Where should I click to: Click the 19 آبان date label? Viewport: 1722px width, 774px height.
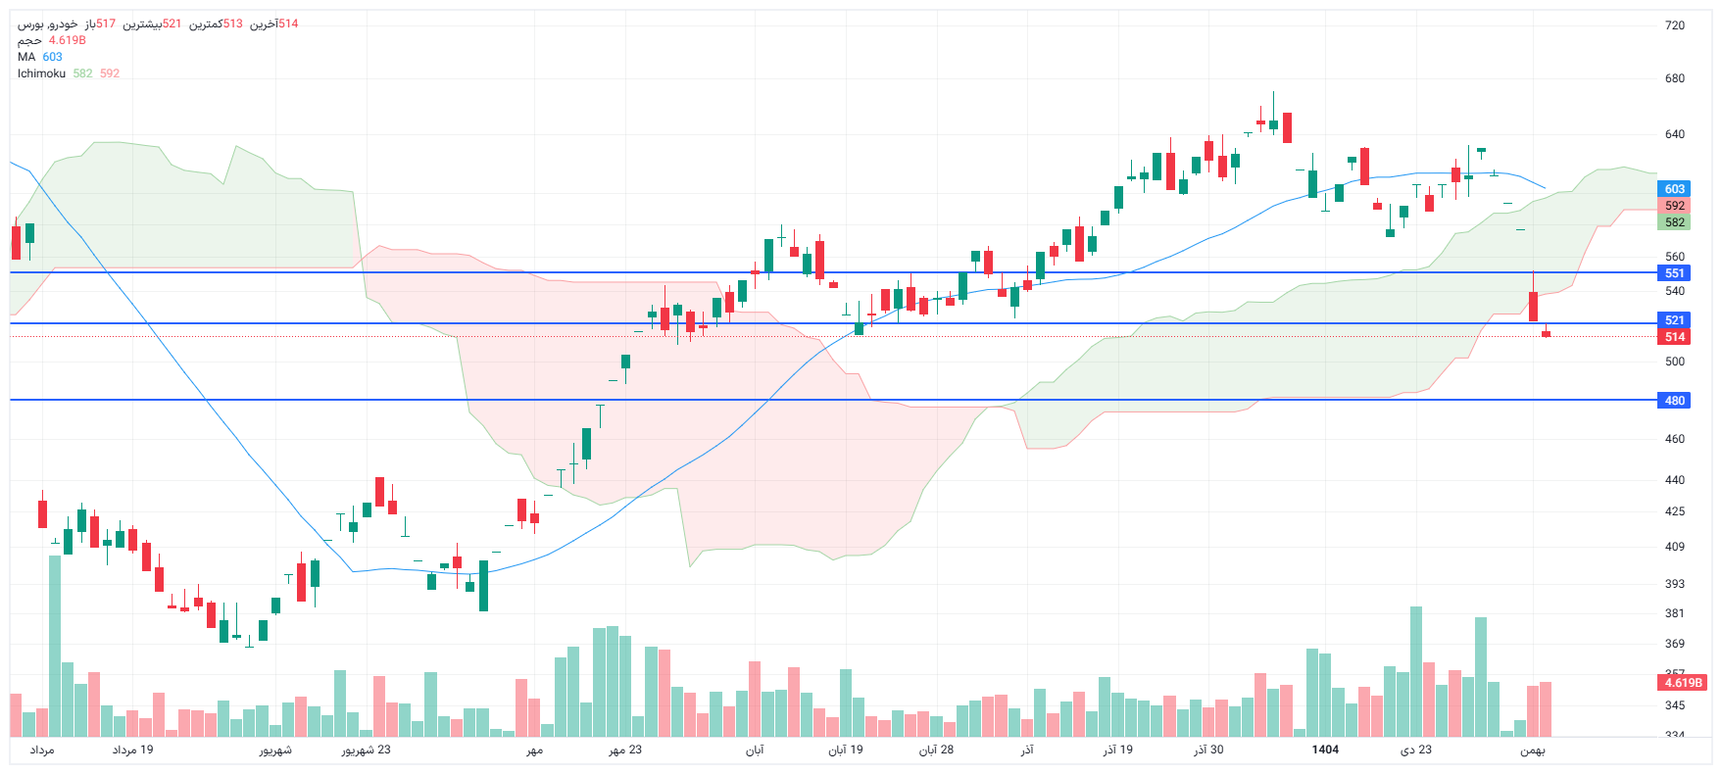tap(845, 750)
